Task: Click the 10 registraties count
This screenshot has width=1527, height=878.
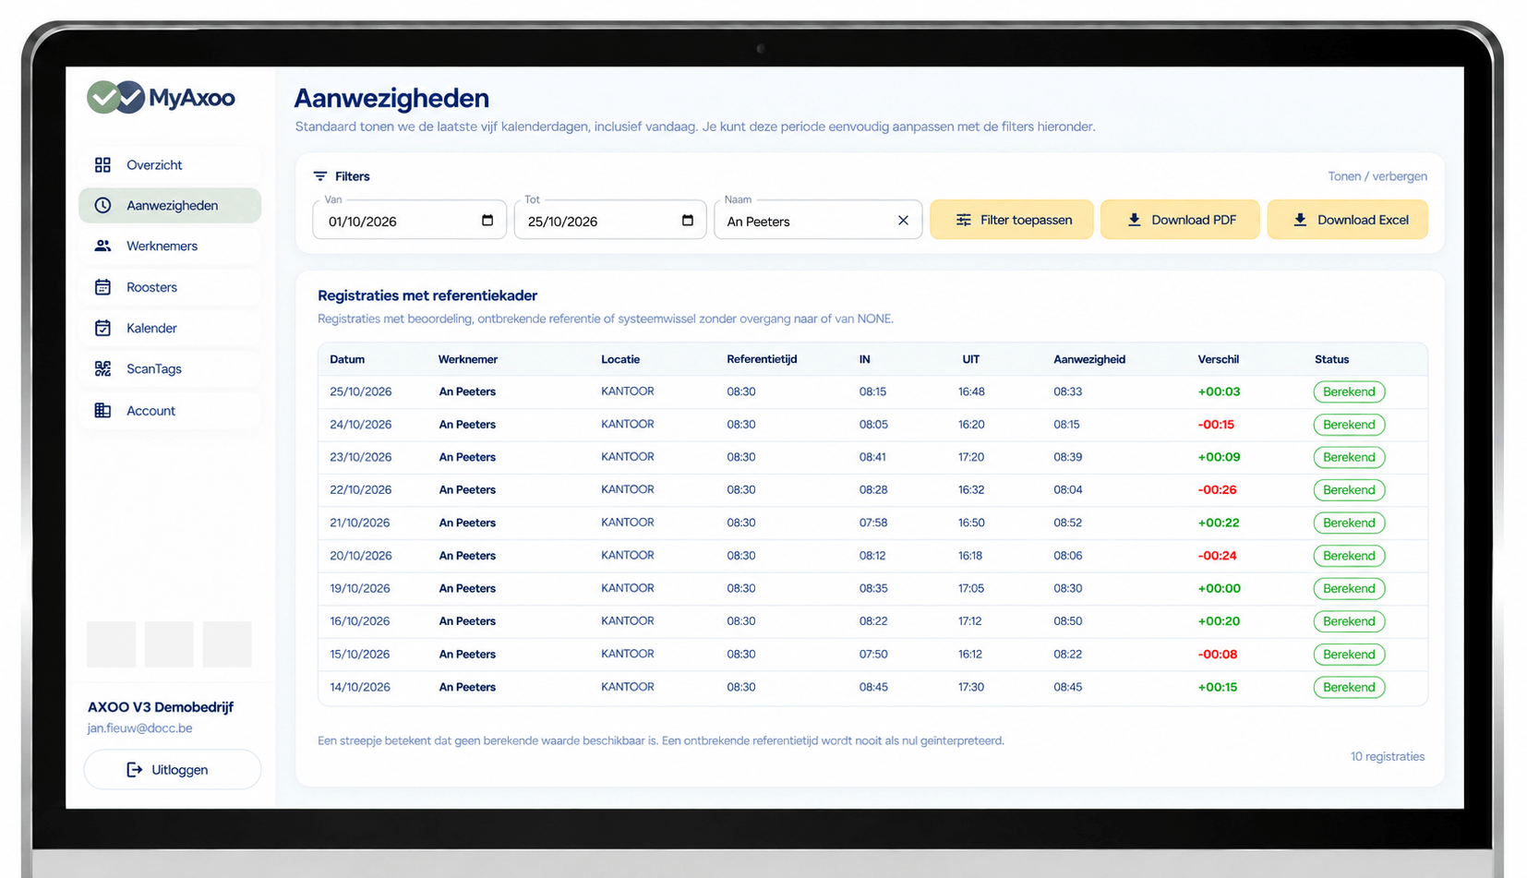Action: coord(1388,756)
